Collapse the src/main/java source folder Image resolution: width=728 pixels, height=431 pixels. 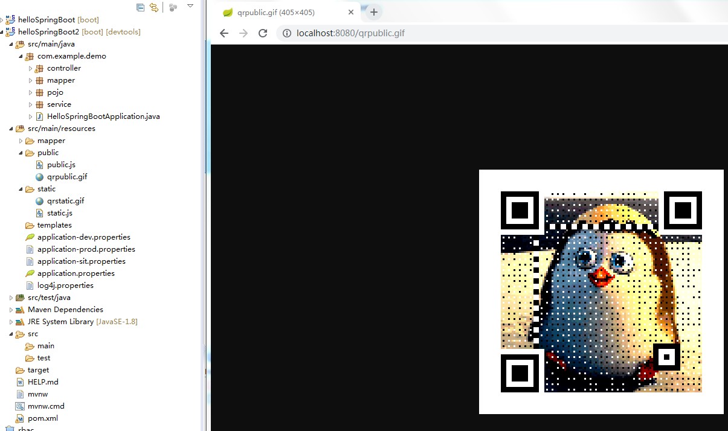11,44
